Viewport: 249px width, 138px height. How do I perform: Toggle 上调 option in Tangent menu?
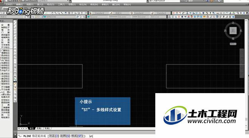coord(6,92)
